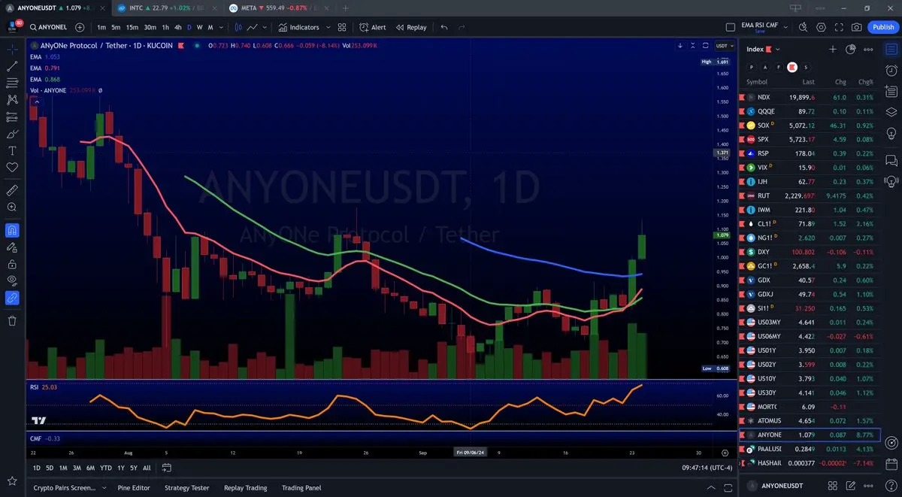Open the Indicators dialog
This screenshot has width=902, height=497.
[299, 27]
